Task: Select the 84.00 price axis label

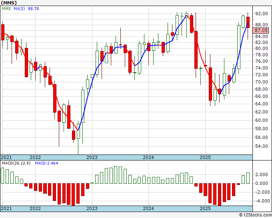Action: 261,36
